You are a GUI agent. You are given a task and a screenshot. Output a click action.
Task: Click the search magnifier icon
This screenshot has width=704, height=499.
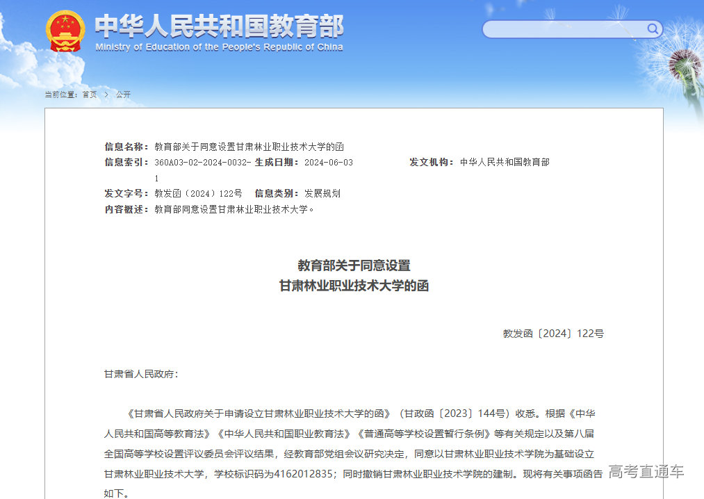click(x=652, y=30)
